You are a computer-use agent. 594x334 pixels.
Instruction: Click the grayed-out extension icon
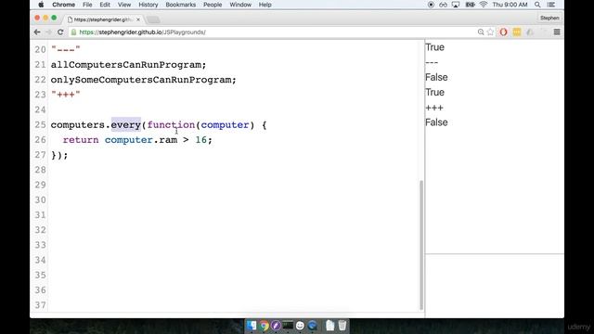pyautogui.click(x=530, y=32)
